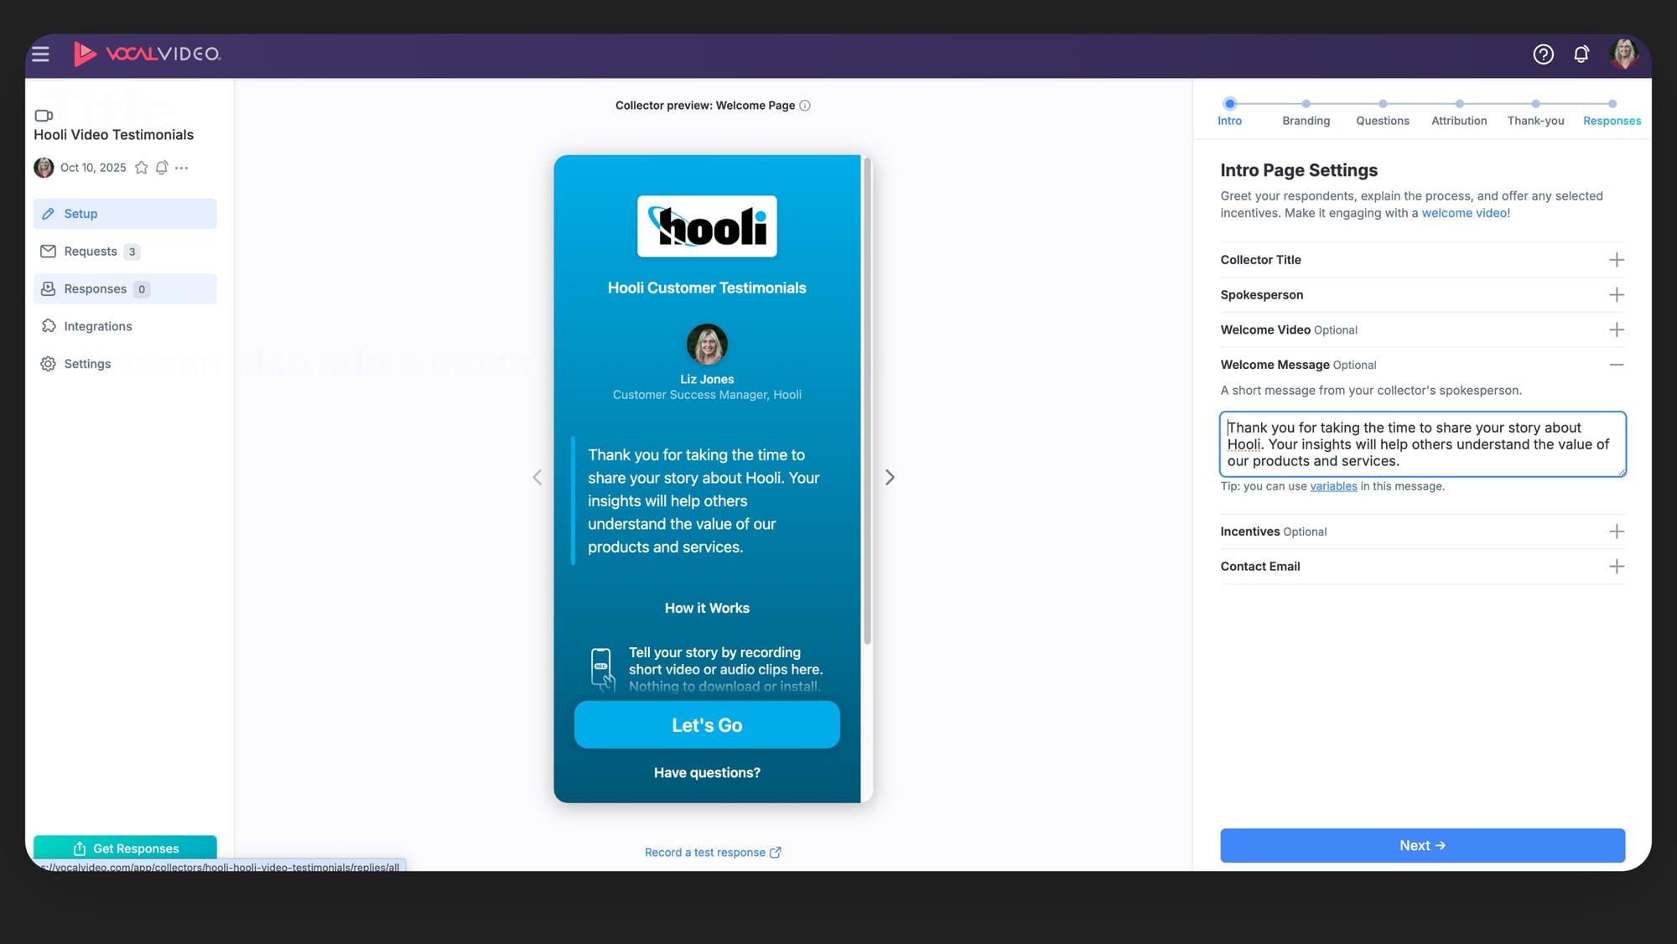Expand the Collector Title section
This screenshot has width=1677, height=944.
[1616, 260]
